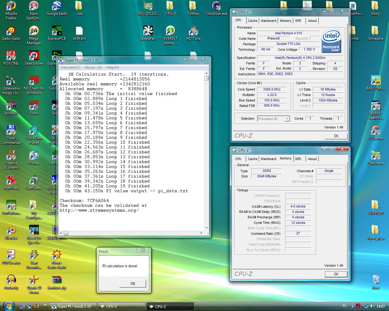The height and width of the screenshot is (311, 389).
Task: Click Super PI vertical scrollbar down arrow
Action: (x=207, y=228)
